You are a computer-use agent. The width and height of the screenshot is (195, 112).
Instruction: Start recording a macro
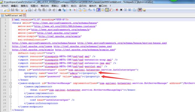pyautogui.click(x=117, y=10)
